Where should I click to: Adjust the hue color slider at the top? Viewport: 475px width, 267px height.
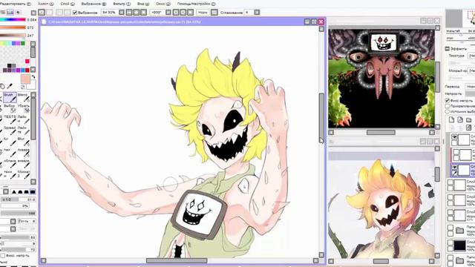coord(13,20)
